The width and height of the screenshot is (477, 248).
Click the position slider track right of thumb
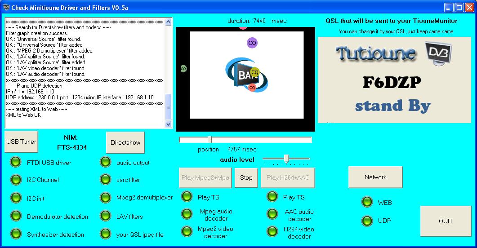click(x=262, y=140)
